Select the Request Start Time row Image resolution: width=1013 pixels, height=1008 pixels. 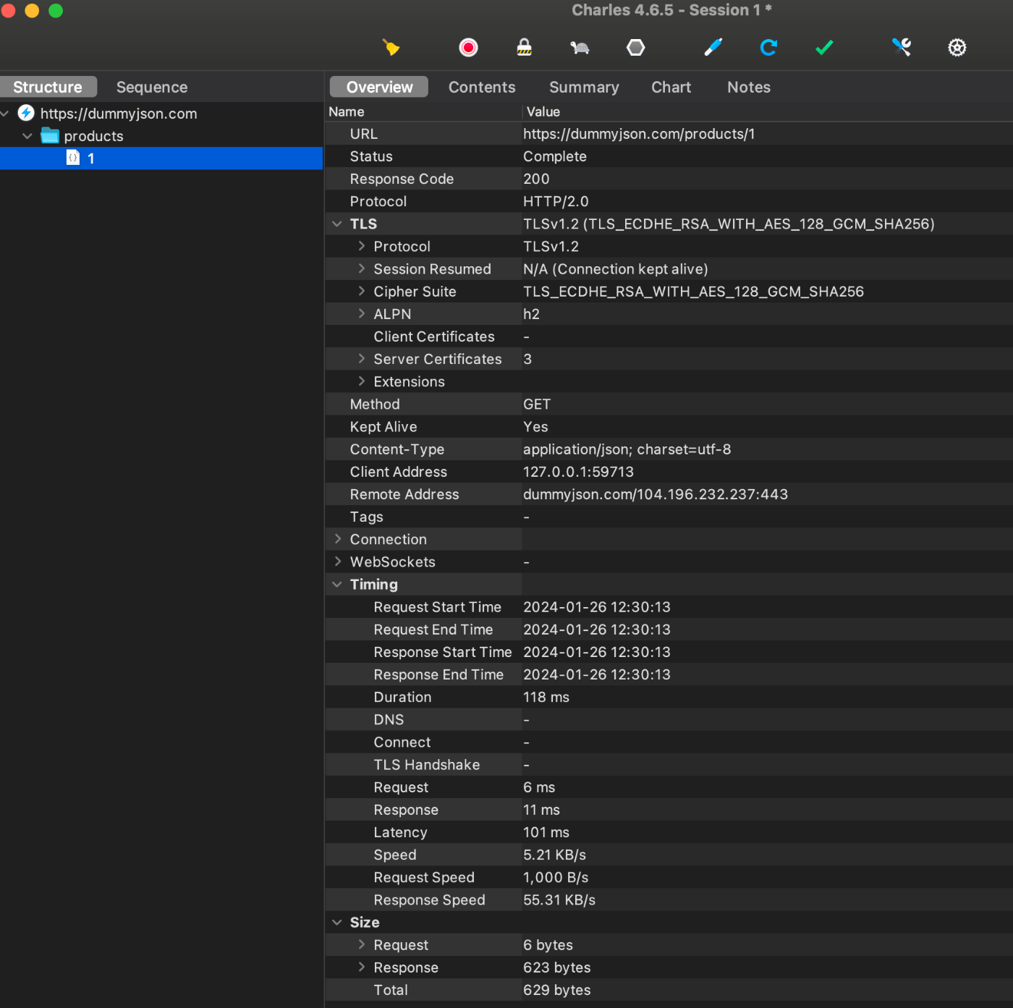(x=669, y=606)
